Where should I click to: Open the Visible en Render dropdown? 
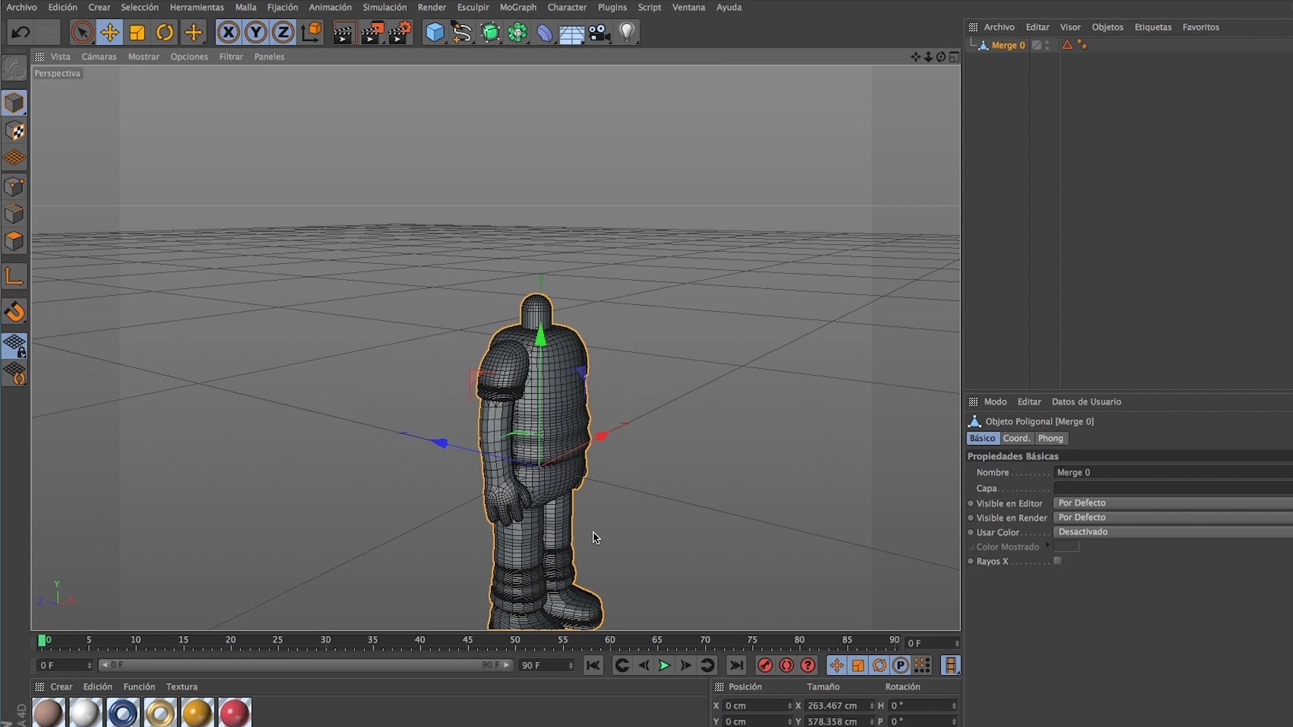click(1172, 518)
